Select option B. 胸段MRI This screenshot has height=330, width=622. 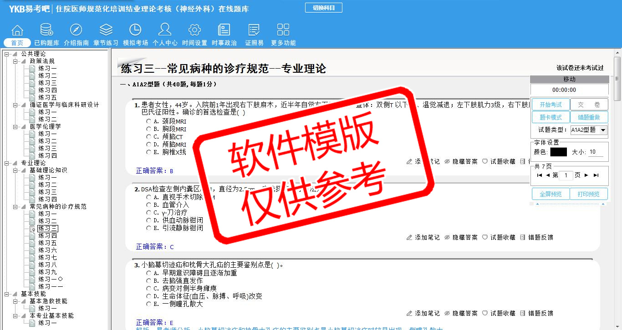click(x=148, y=129)
